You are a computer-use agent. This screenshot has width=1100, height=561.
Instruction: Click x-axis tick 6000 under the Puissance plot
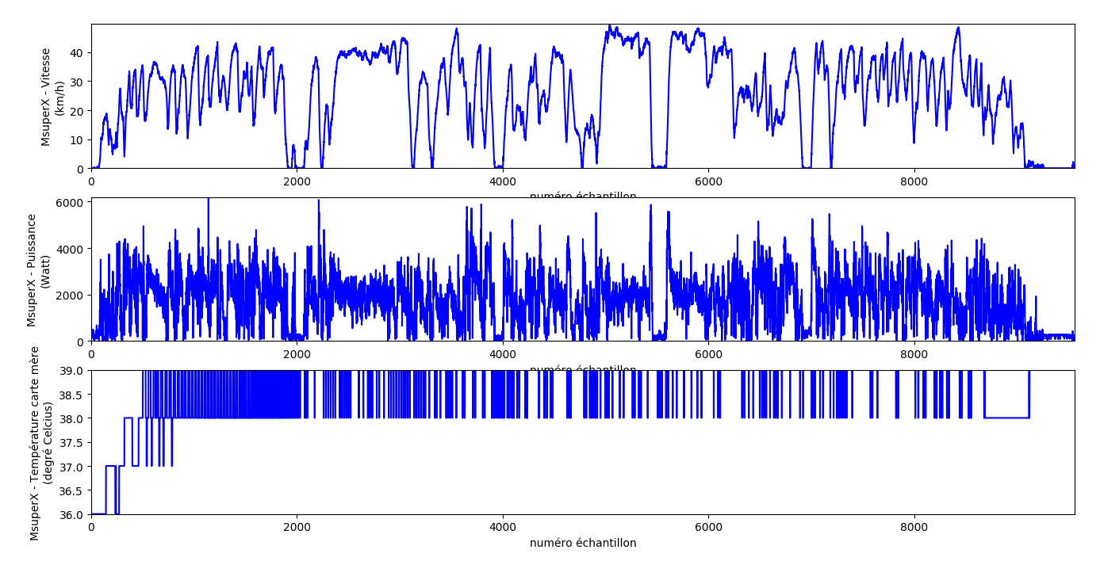click(x=708, y=354)
